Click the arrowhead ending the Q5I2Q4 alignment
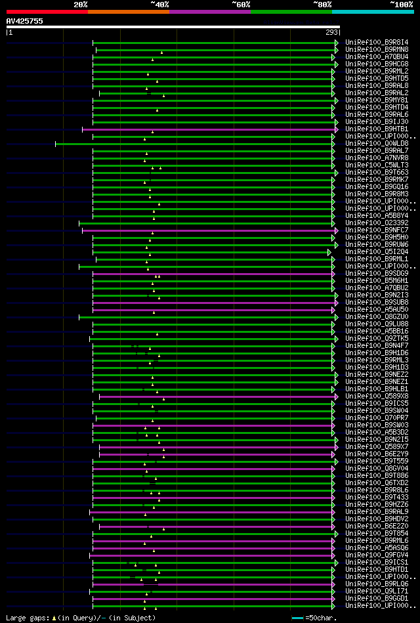Image resolution: width=420 pixels, height=623 pixels. [329, 252]
